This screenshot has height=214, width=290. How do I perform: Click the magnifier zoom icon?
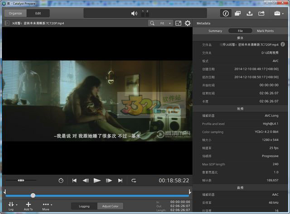[152, 23]
